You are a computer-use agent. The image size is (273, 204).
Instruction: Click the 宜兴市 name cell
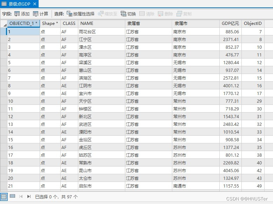tap(101, 93)
